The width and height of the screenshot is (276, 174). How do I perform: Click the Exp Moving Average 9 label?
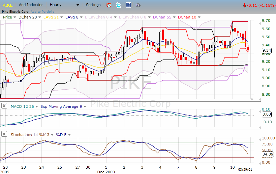(61, 106)
